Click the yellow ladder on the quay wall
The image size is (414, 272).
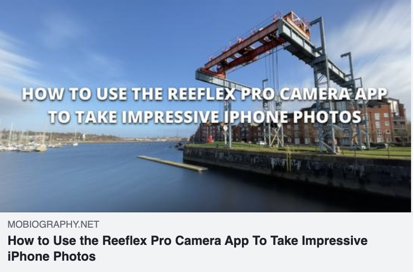(x=289, y=158)
